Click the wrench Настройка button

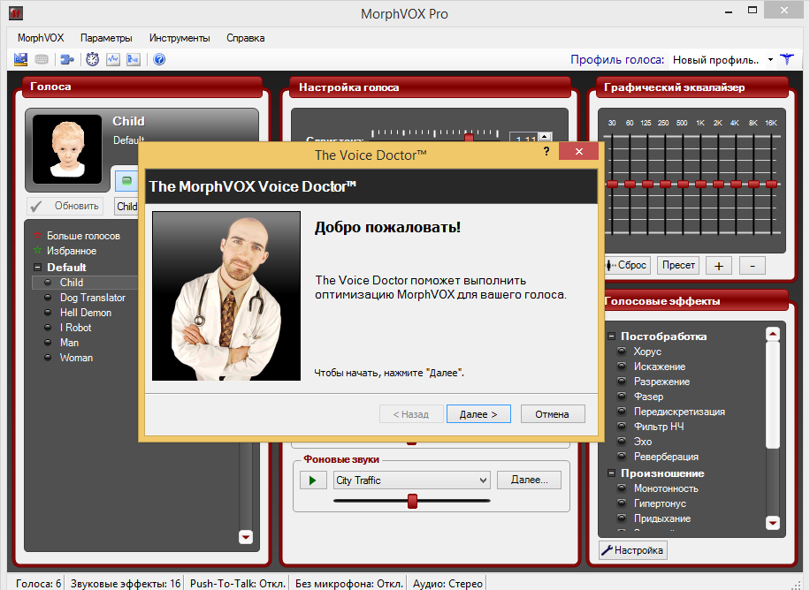click(x=633, y=550)
